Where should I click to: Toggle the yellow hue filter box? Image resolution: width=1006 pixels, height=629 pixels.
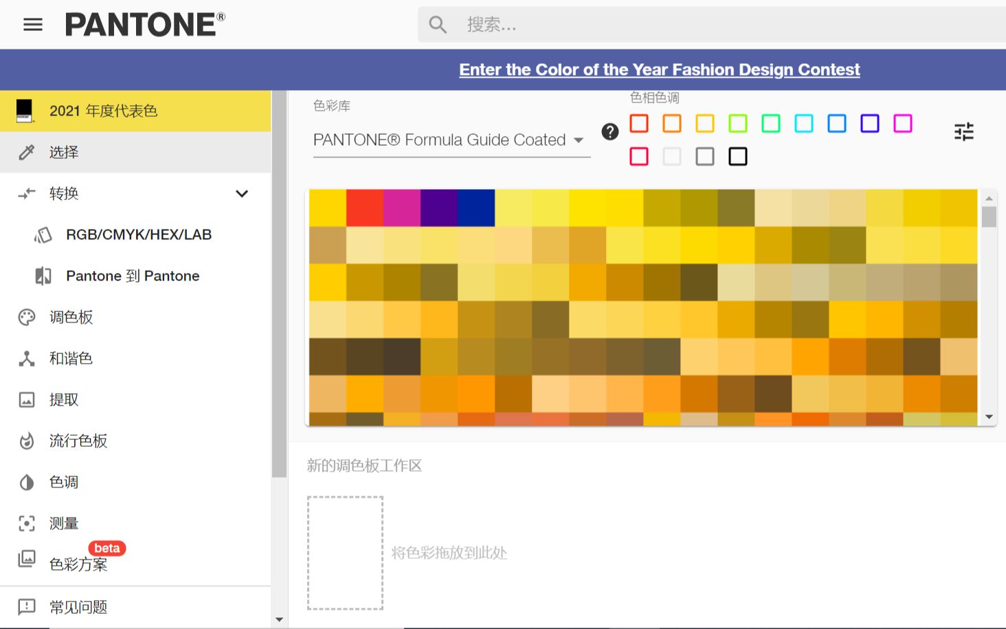705,123
